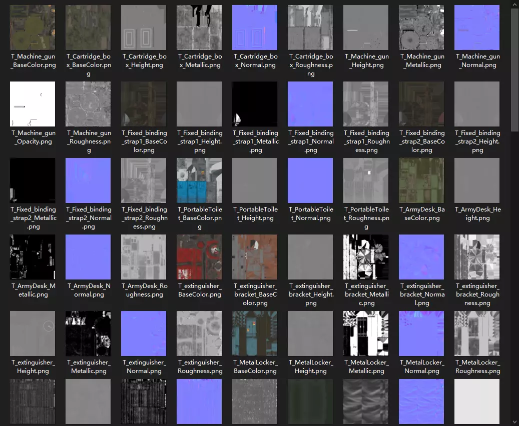Select the T_Cartridge_box_Height.png thumbnail
Viewport: 519px width, 426px height.
click(144, 27)
